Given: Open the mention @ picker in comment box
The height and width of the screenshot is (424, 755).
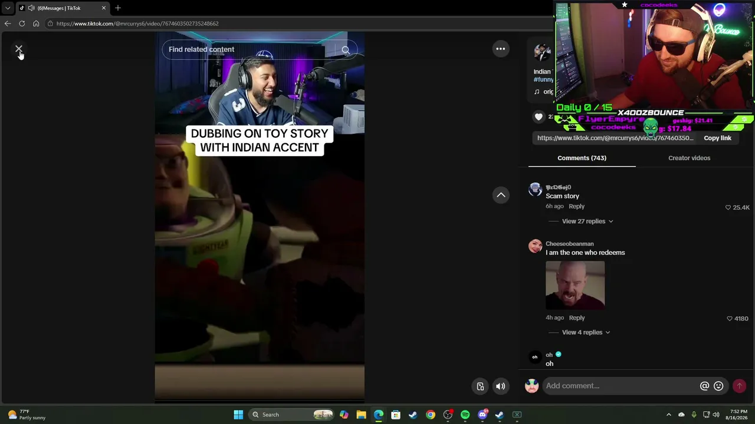Looking at the screenshot, I should pyautogui.click(x=704, y=386).
